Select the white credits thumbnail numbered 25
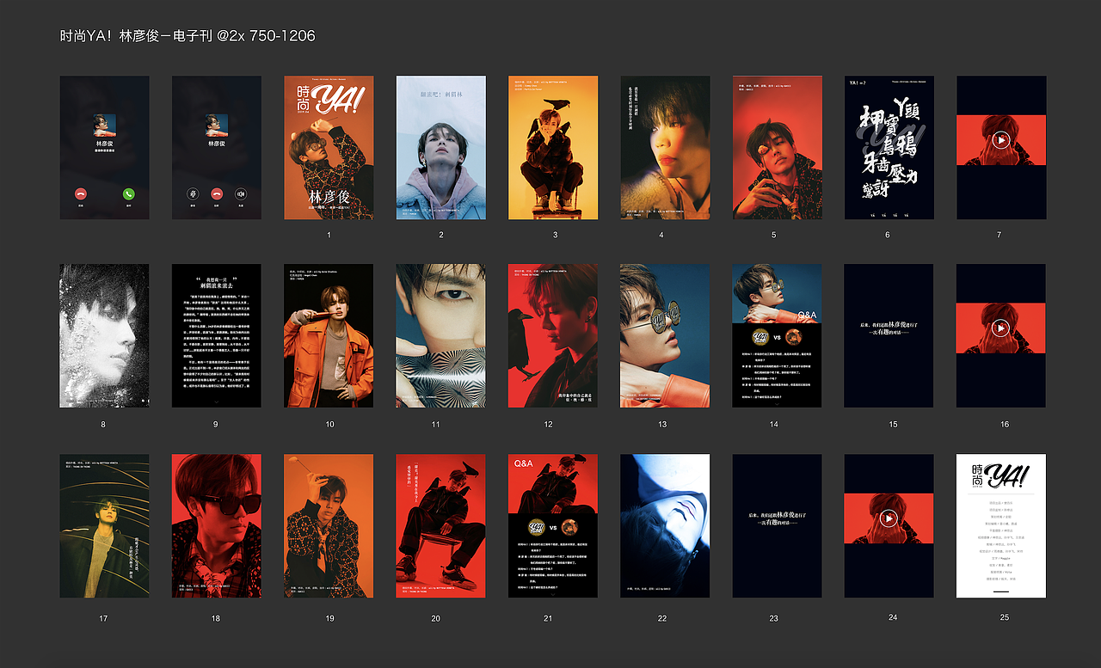The width and height of the screenshot is (1101, 668). (x=1001, y=525)
